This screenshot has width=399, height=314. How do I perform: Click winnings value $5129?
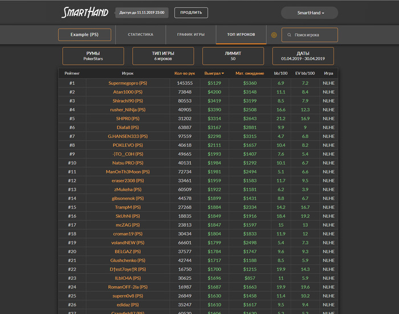214,83
